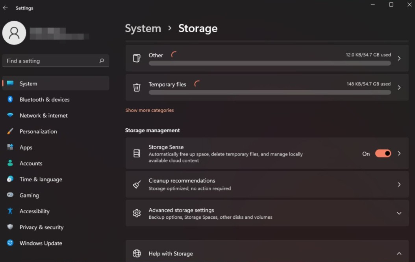Collapse the Help with Storage section
415x262 pixels.
pos(399,253)
